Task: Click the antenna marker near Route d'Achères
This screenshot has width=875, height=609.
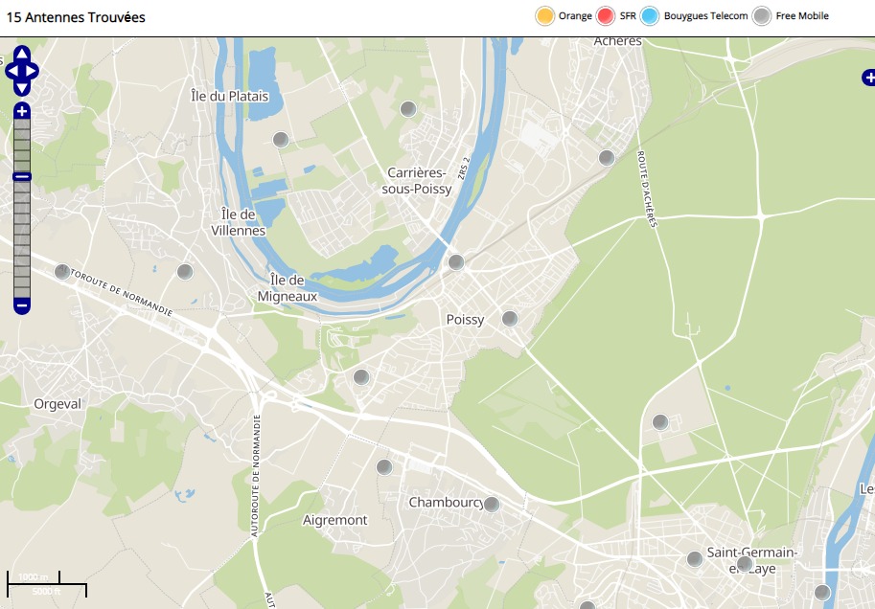Action: tap(606, 158)
